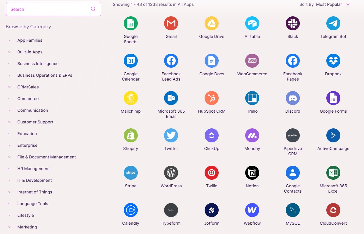Open the WooCommerce icon
This screenshot has height=234, width=364.
pyautogui.click(x=252, y=61)
